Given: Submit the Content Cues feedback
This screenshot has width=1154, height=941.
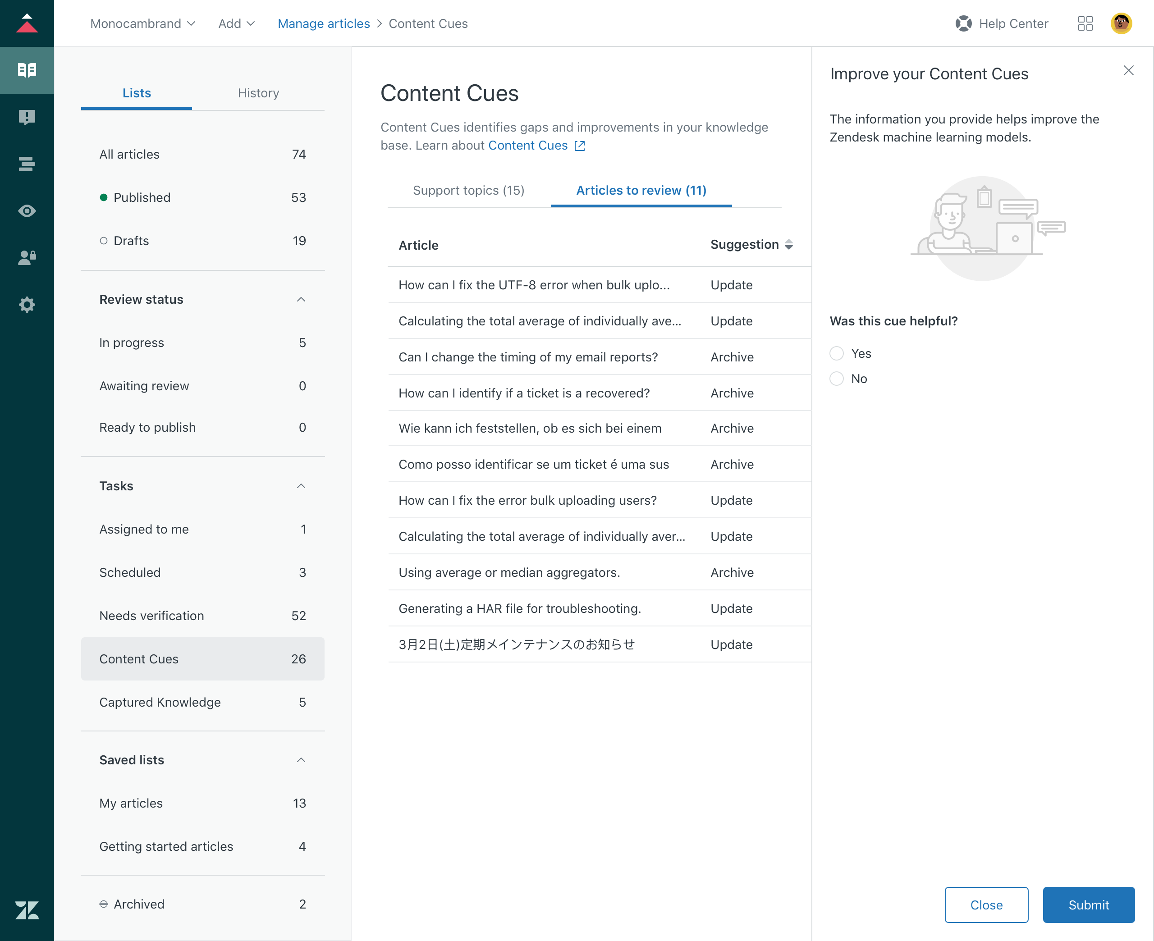Looking at the screenshot, I should coord(1089,904).
